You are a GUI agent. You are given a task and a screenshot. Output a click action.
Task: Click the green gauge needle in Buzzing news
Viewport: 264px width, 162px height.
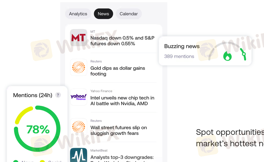[x=244, y=55]
